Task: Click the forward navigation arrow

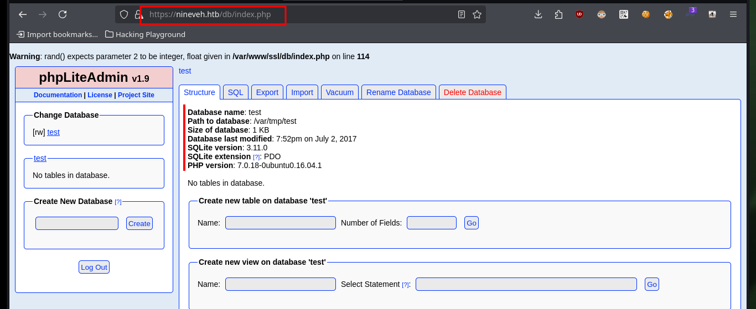Action: 43,14
